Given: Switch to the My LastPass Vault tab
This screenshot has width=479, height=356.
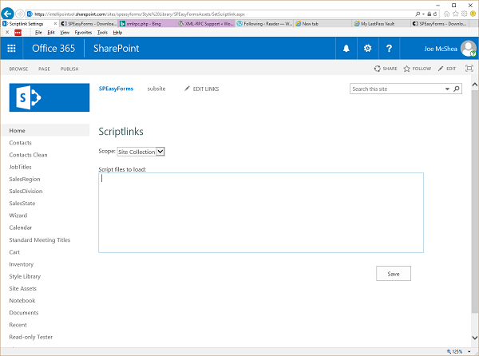Looking at the screenshot, I should tap(382, 23).
